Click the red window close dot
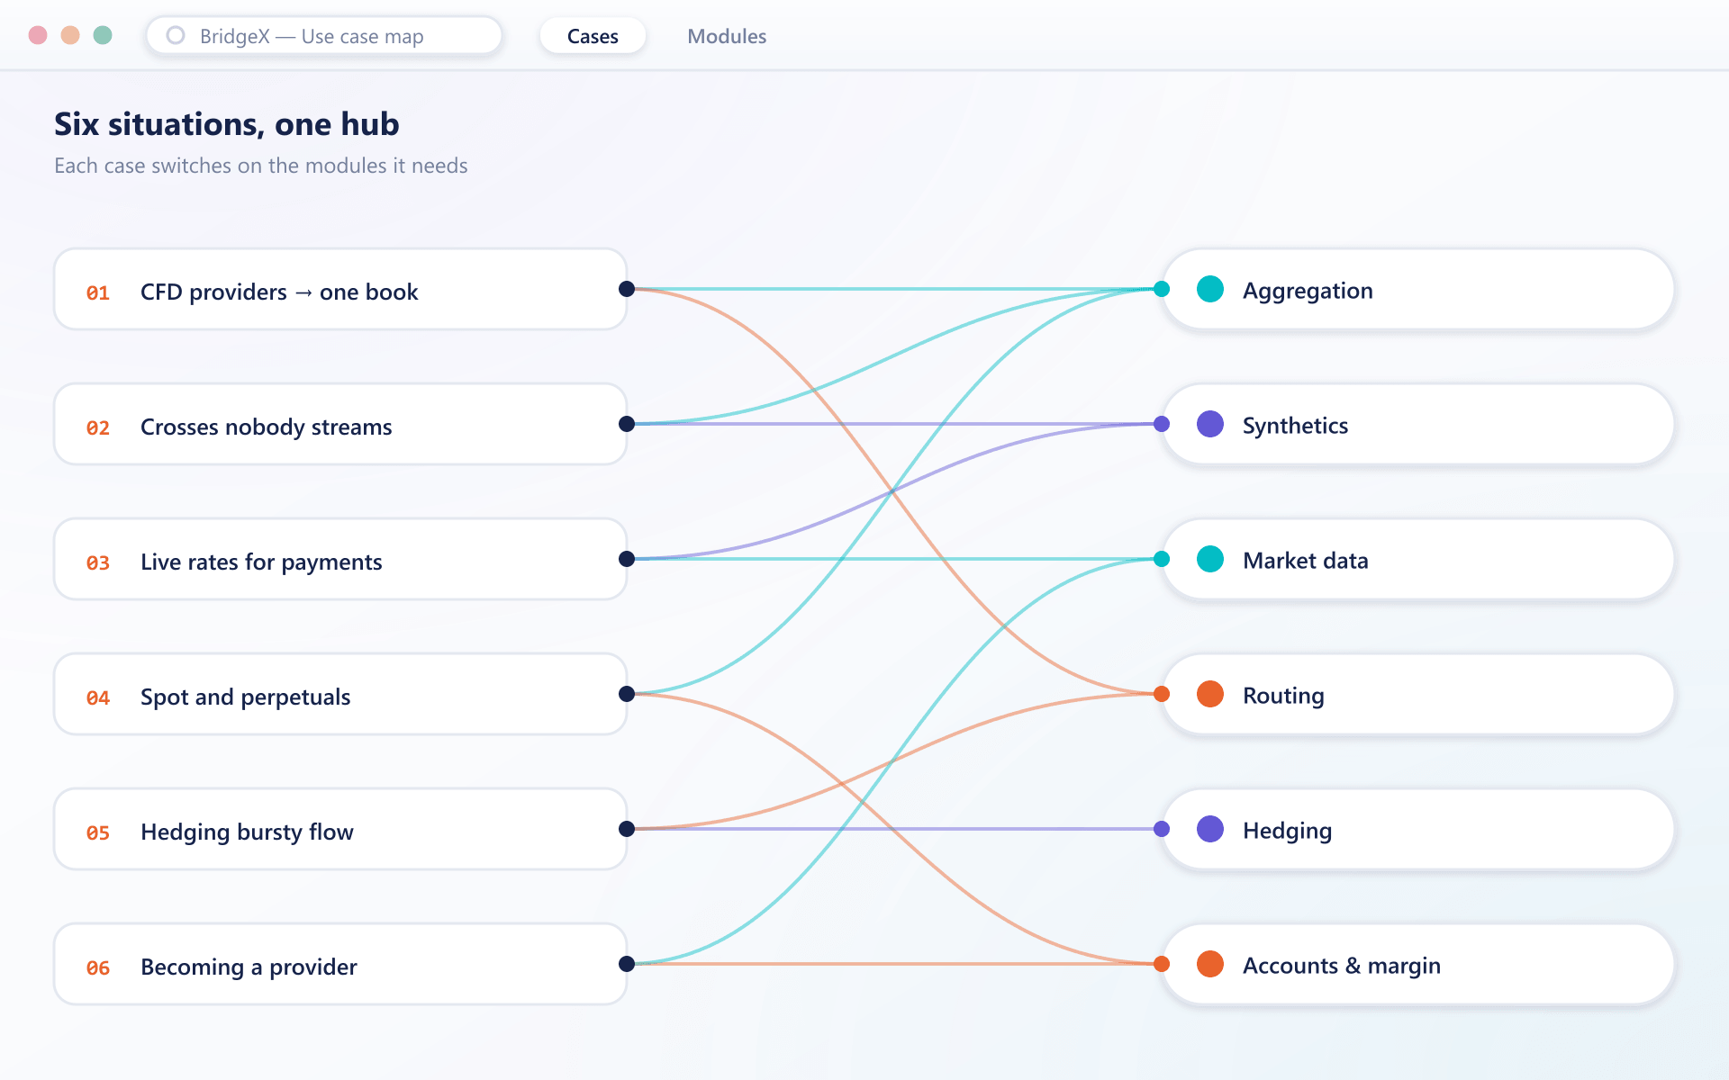Image resolution: width=1729 pixels, height=1080 pixels. click(38, 35)
